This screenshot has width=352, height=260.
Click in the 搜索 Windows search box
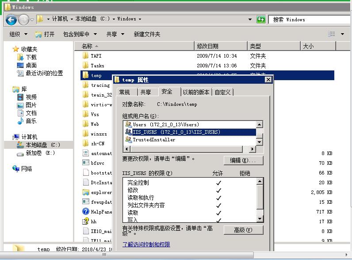(x=310, y=19)
